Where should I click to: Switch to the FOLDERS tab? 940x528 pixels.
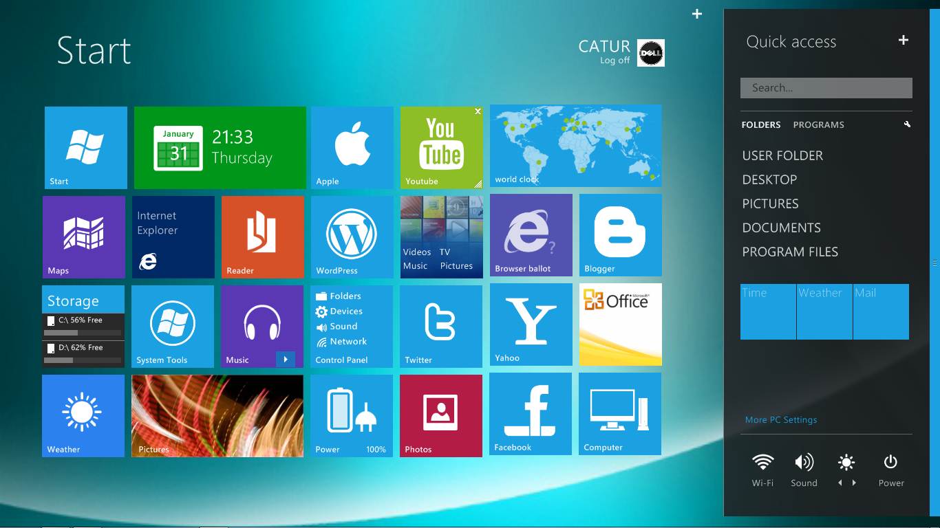click(x=761, y=125)
